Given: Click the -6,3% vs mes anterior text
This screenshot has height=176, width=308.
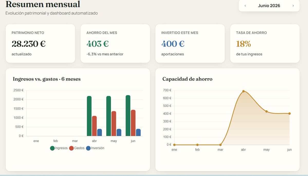Looking at the screenshot, I should coord(105,54).
